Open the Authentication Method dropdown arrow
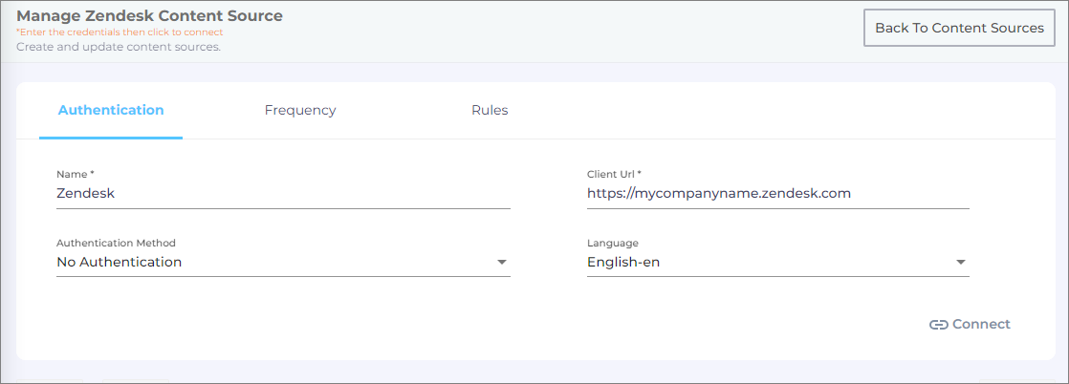 coord(502,262)
